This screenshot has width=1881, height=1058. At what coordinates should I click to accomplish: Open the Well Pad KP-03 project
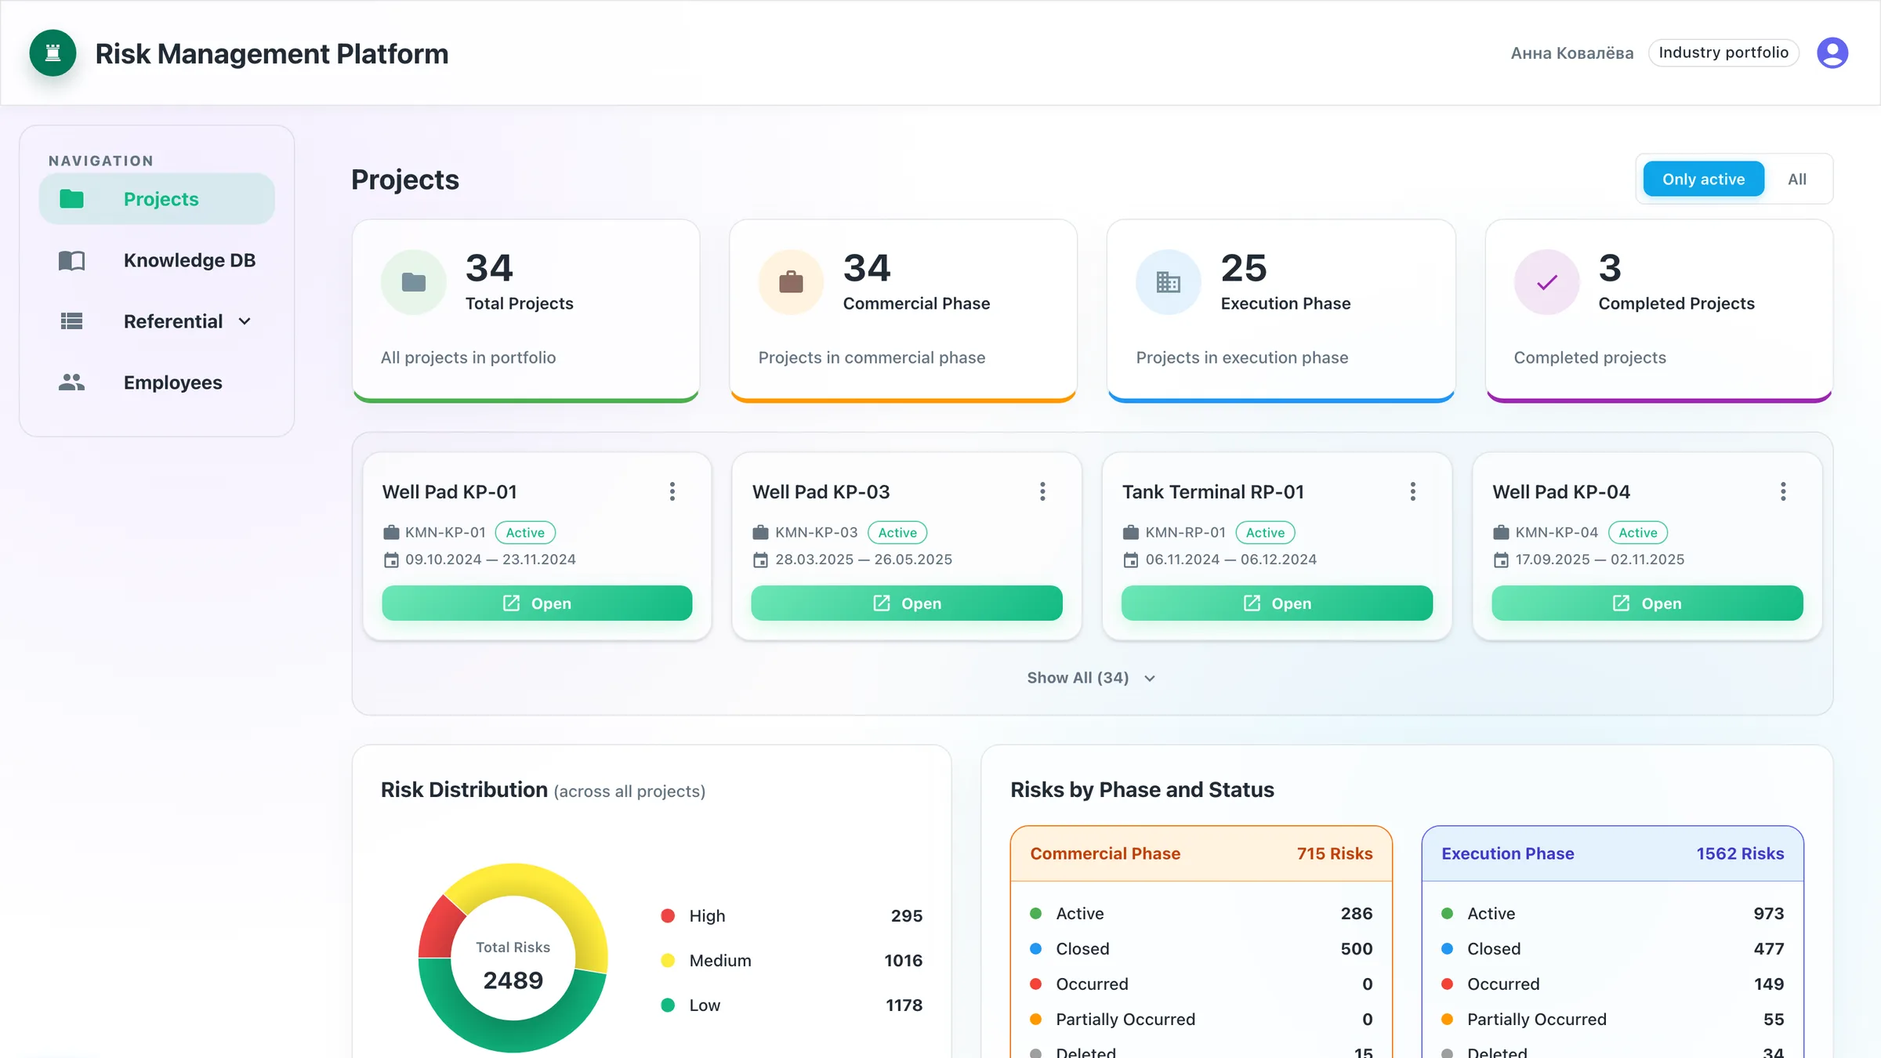point(907,603)
